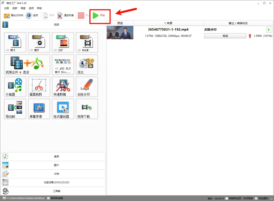Open the 快速剪辑 quick edit tool
The width and height of the screenshot is (274, 201).
[63, 87]
